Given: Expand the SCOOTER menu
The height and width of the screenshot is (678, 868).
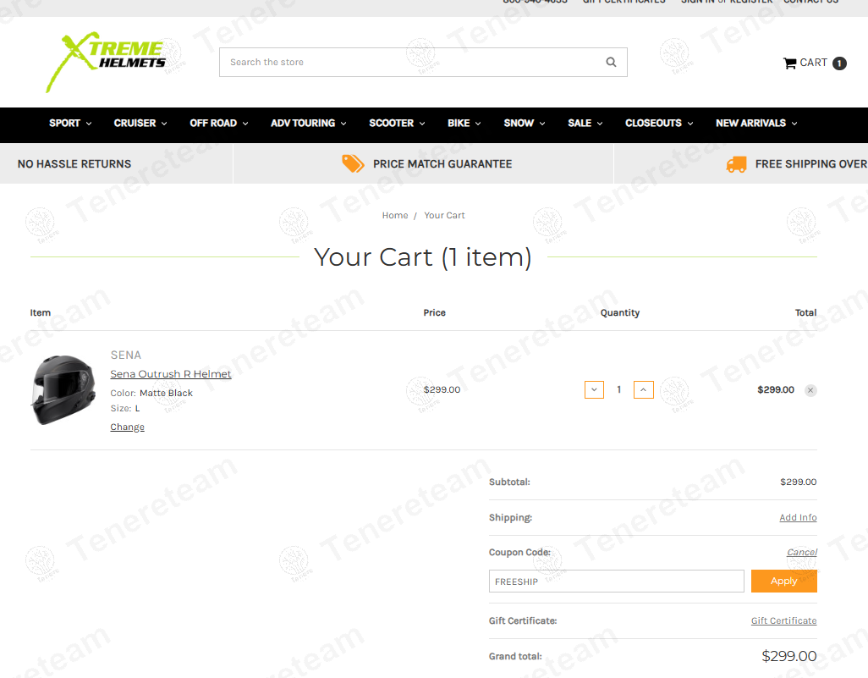Looking at the screenshot, I should point(397,123).
